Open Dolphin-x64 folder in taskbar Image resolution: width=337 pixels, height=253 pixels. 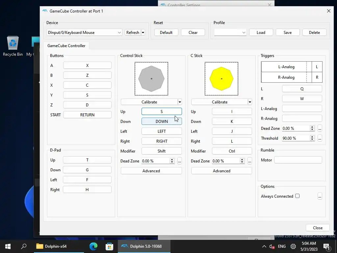click(x=59, y=246)
